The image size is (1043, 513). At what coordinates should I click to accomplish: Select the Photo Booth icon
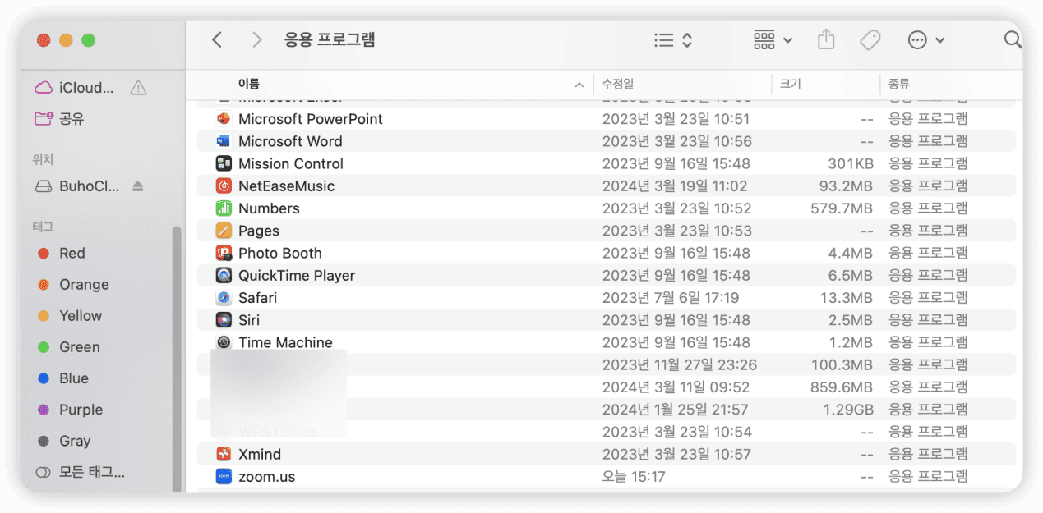tap(224, 253)
